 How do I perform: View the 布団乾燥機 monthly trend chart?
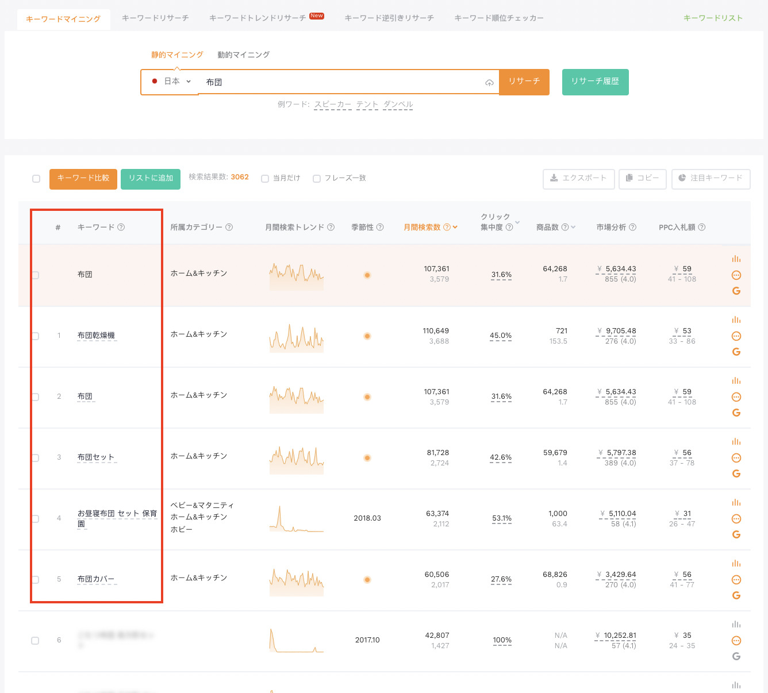click(296, 336)
